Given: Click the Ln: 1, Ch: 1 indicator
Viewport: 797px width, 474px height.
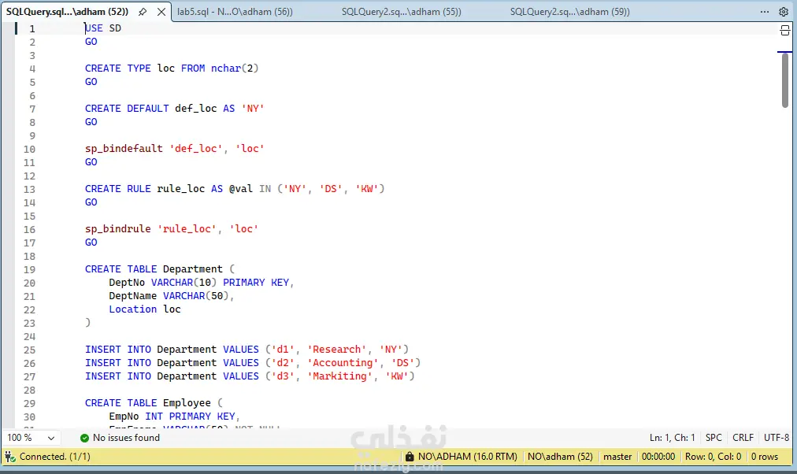Looking at the screenshot, I should tap(672, 438).
